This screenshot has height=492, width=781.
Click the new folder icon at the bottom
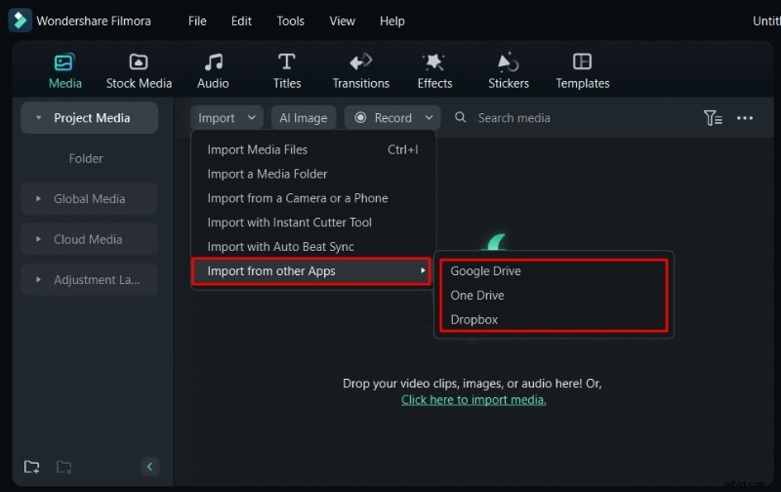[x=32, y=467]
